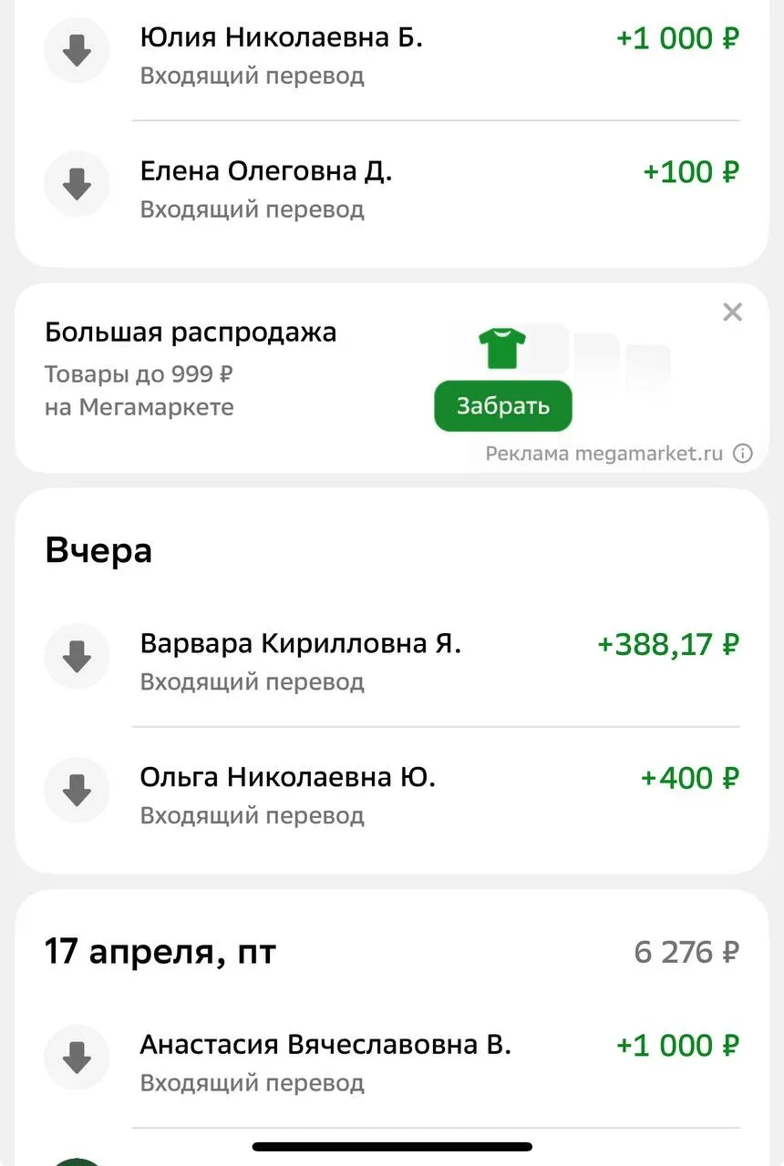Open the transfer from Елена Олеговна Д.

265,171
